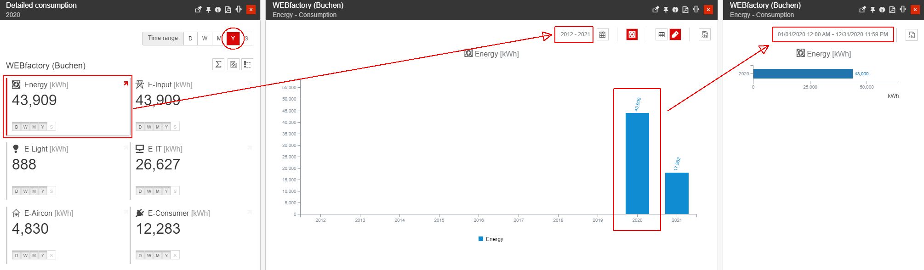Toggle red Energy series button in toolbar
Viewport: 924px width, 270px height.
[632, 34]
